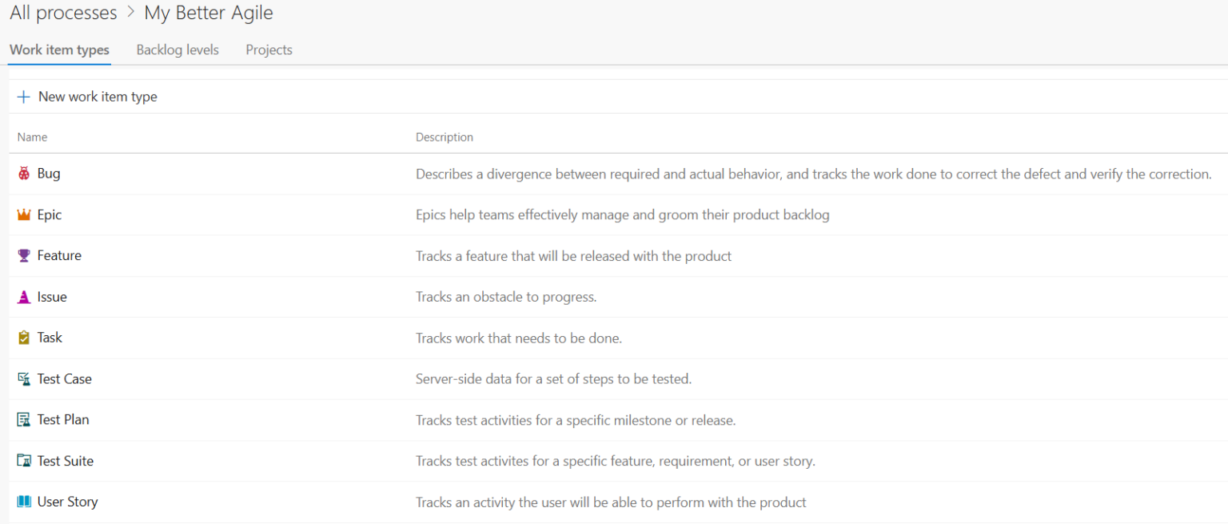Image resolution: width=1228 pixels, height=524 pixels.
Task: Click the Test Suite icon
Action: pos(22,460)
